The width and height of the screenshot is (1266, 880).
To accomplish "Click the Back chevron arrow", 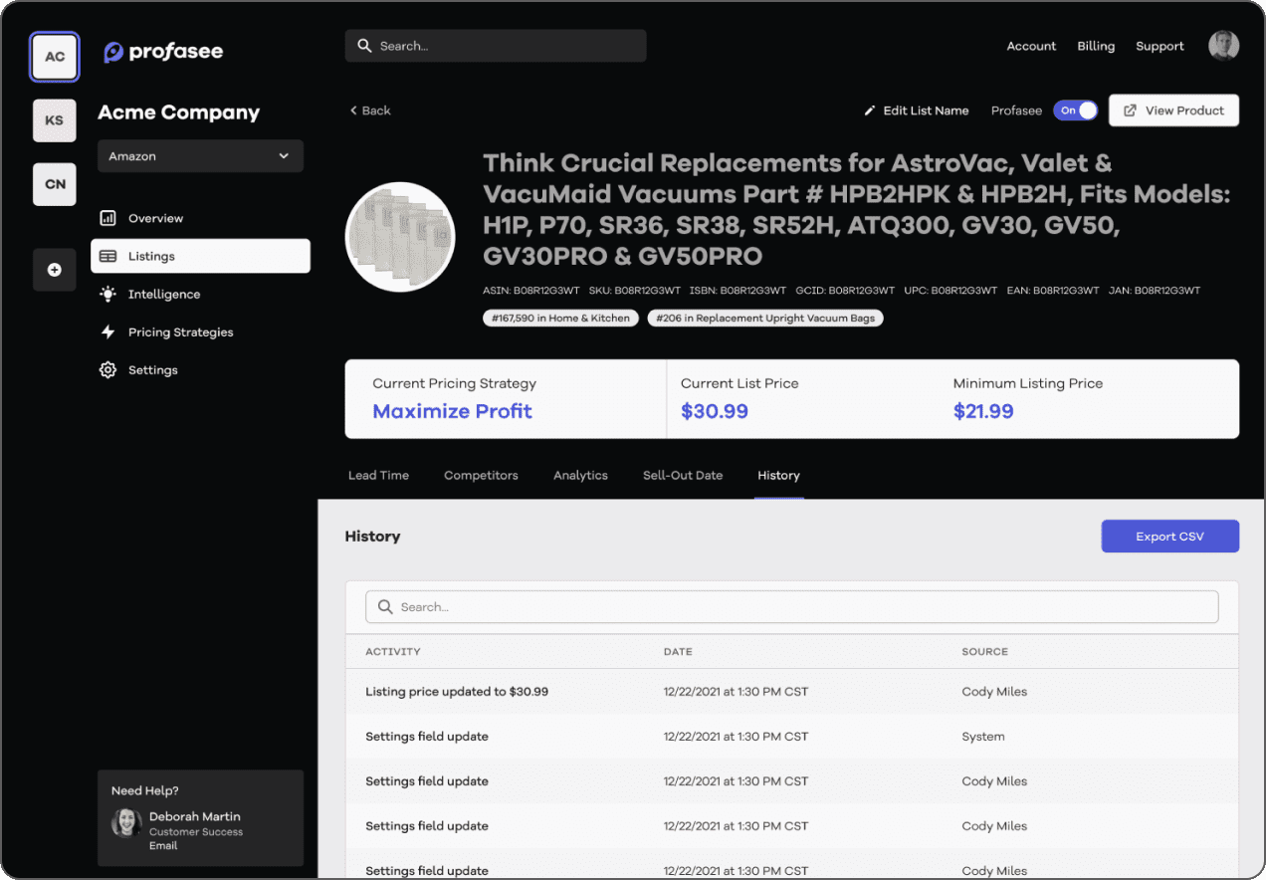I will 353,110.
